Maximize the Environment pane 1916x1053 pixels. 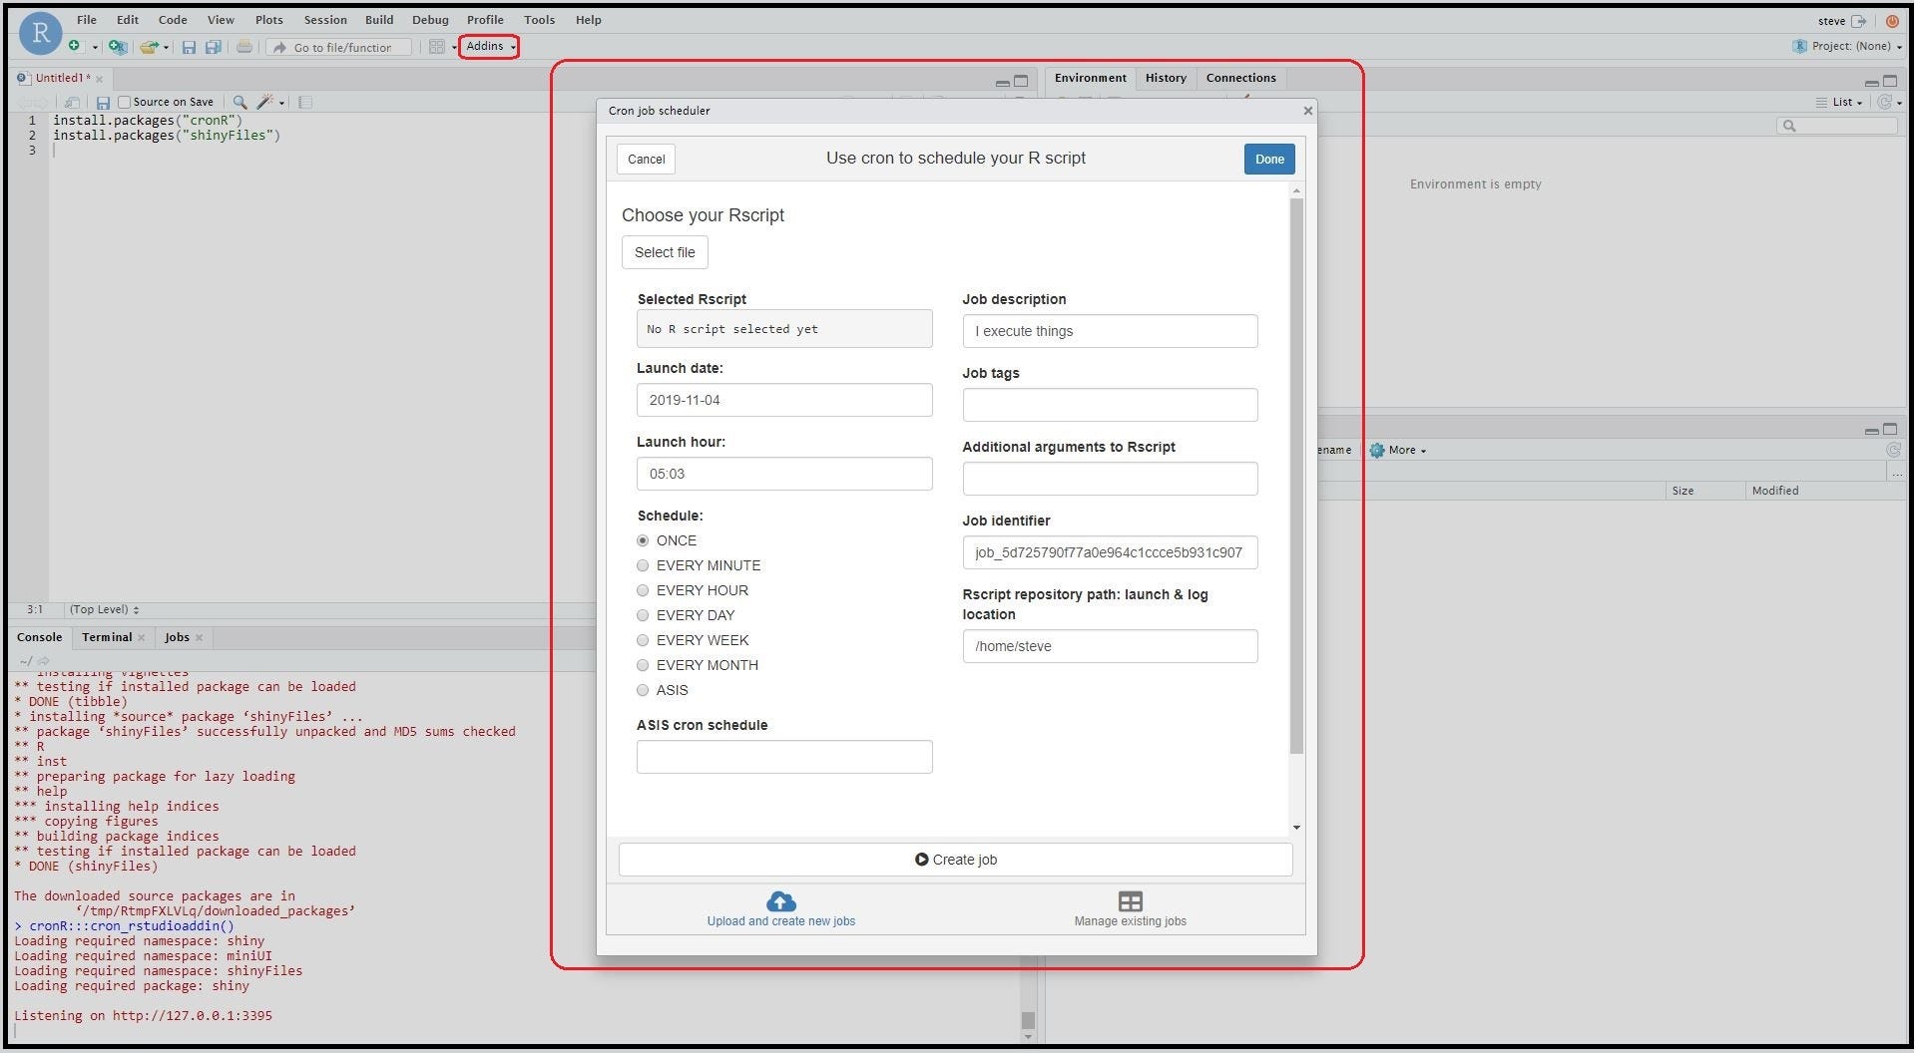tap(1890, 81)
